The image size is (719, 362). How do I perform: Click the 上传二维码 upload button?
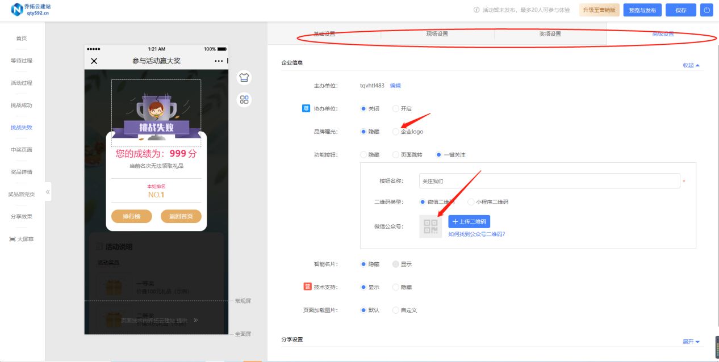click(469, 221)
